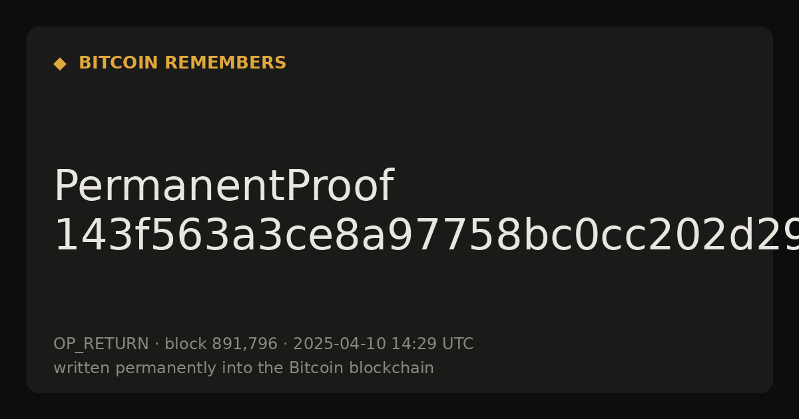Click the UTC label
This screenshot has height=419, width=799.
pyautogui.click(x=457, y=345)
